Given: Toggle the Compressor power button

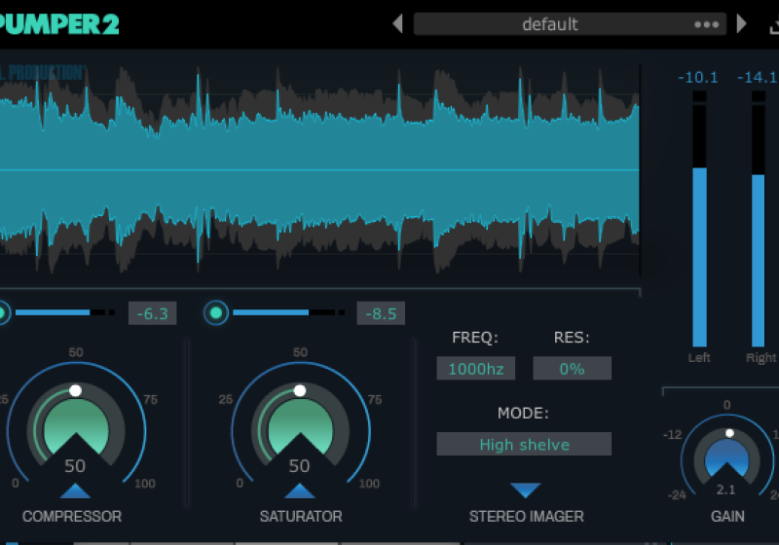Looking at the screenshot, I should pos(2,312).
